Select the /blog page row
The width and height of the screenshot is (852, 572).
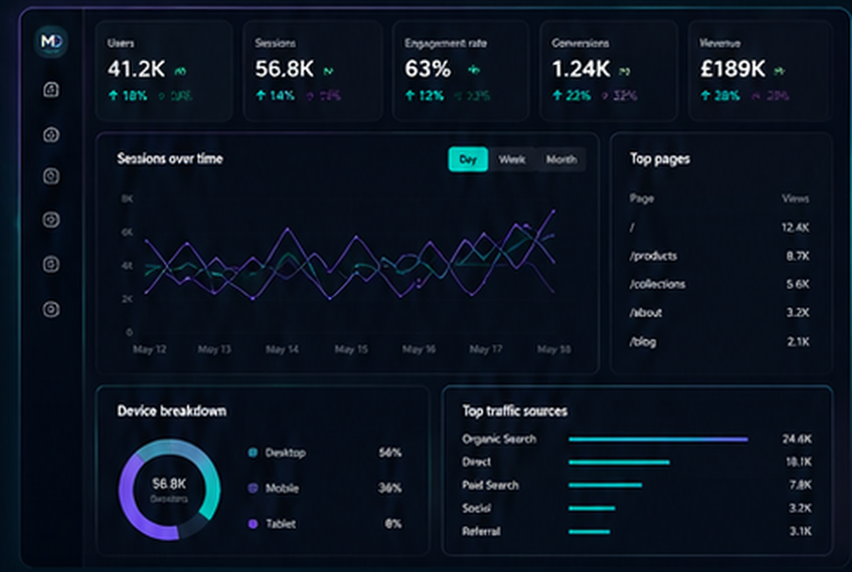[719, 342]
